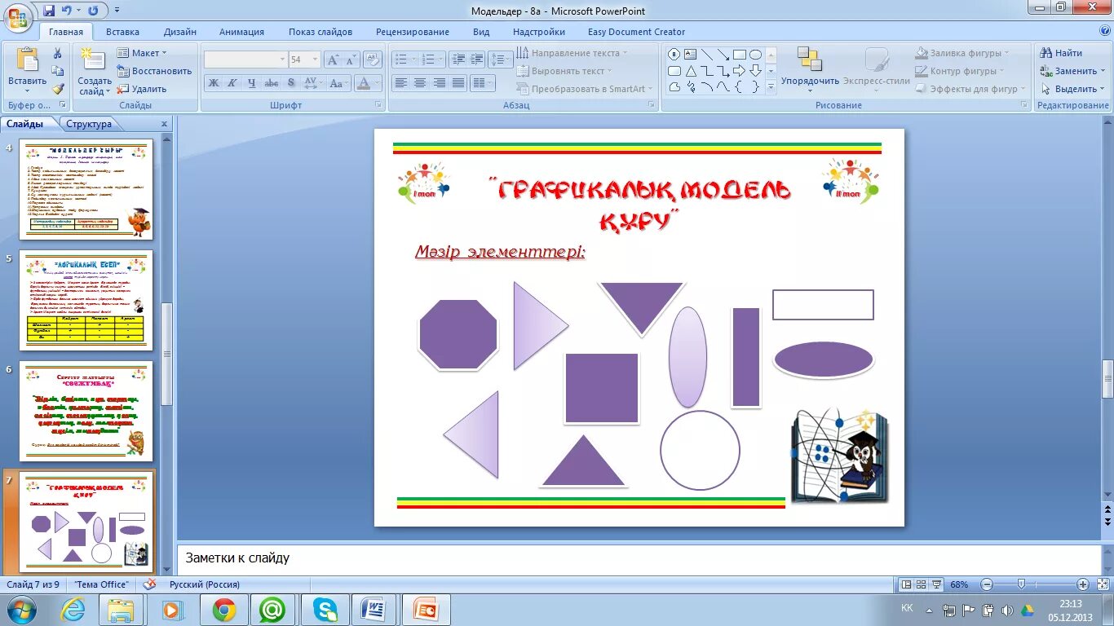
Task: Click Redo icon in quick access toolbar
Action: click(92, 11)
